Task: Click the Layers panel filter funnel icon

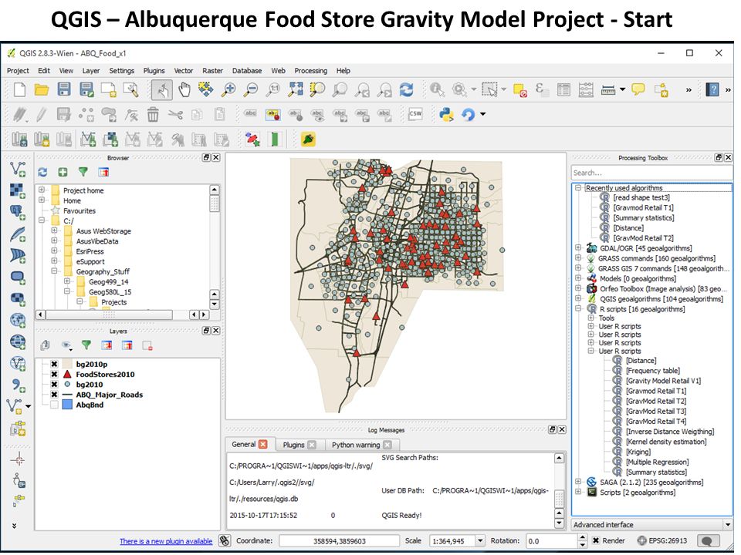Action: [x=86, y=345]
